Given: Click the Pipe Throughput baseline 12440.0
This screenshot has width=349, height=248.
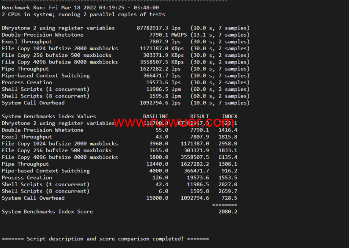Looking at the screenshot, I should tap(155, 164).
